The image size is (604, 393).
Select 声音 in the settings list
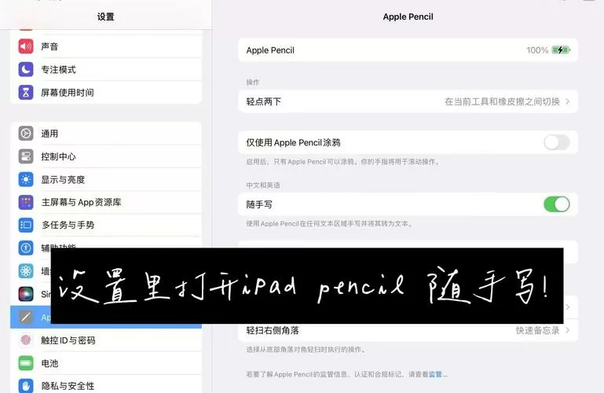(x=106, y=46)
